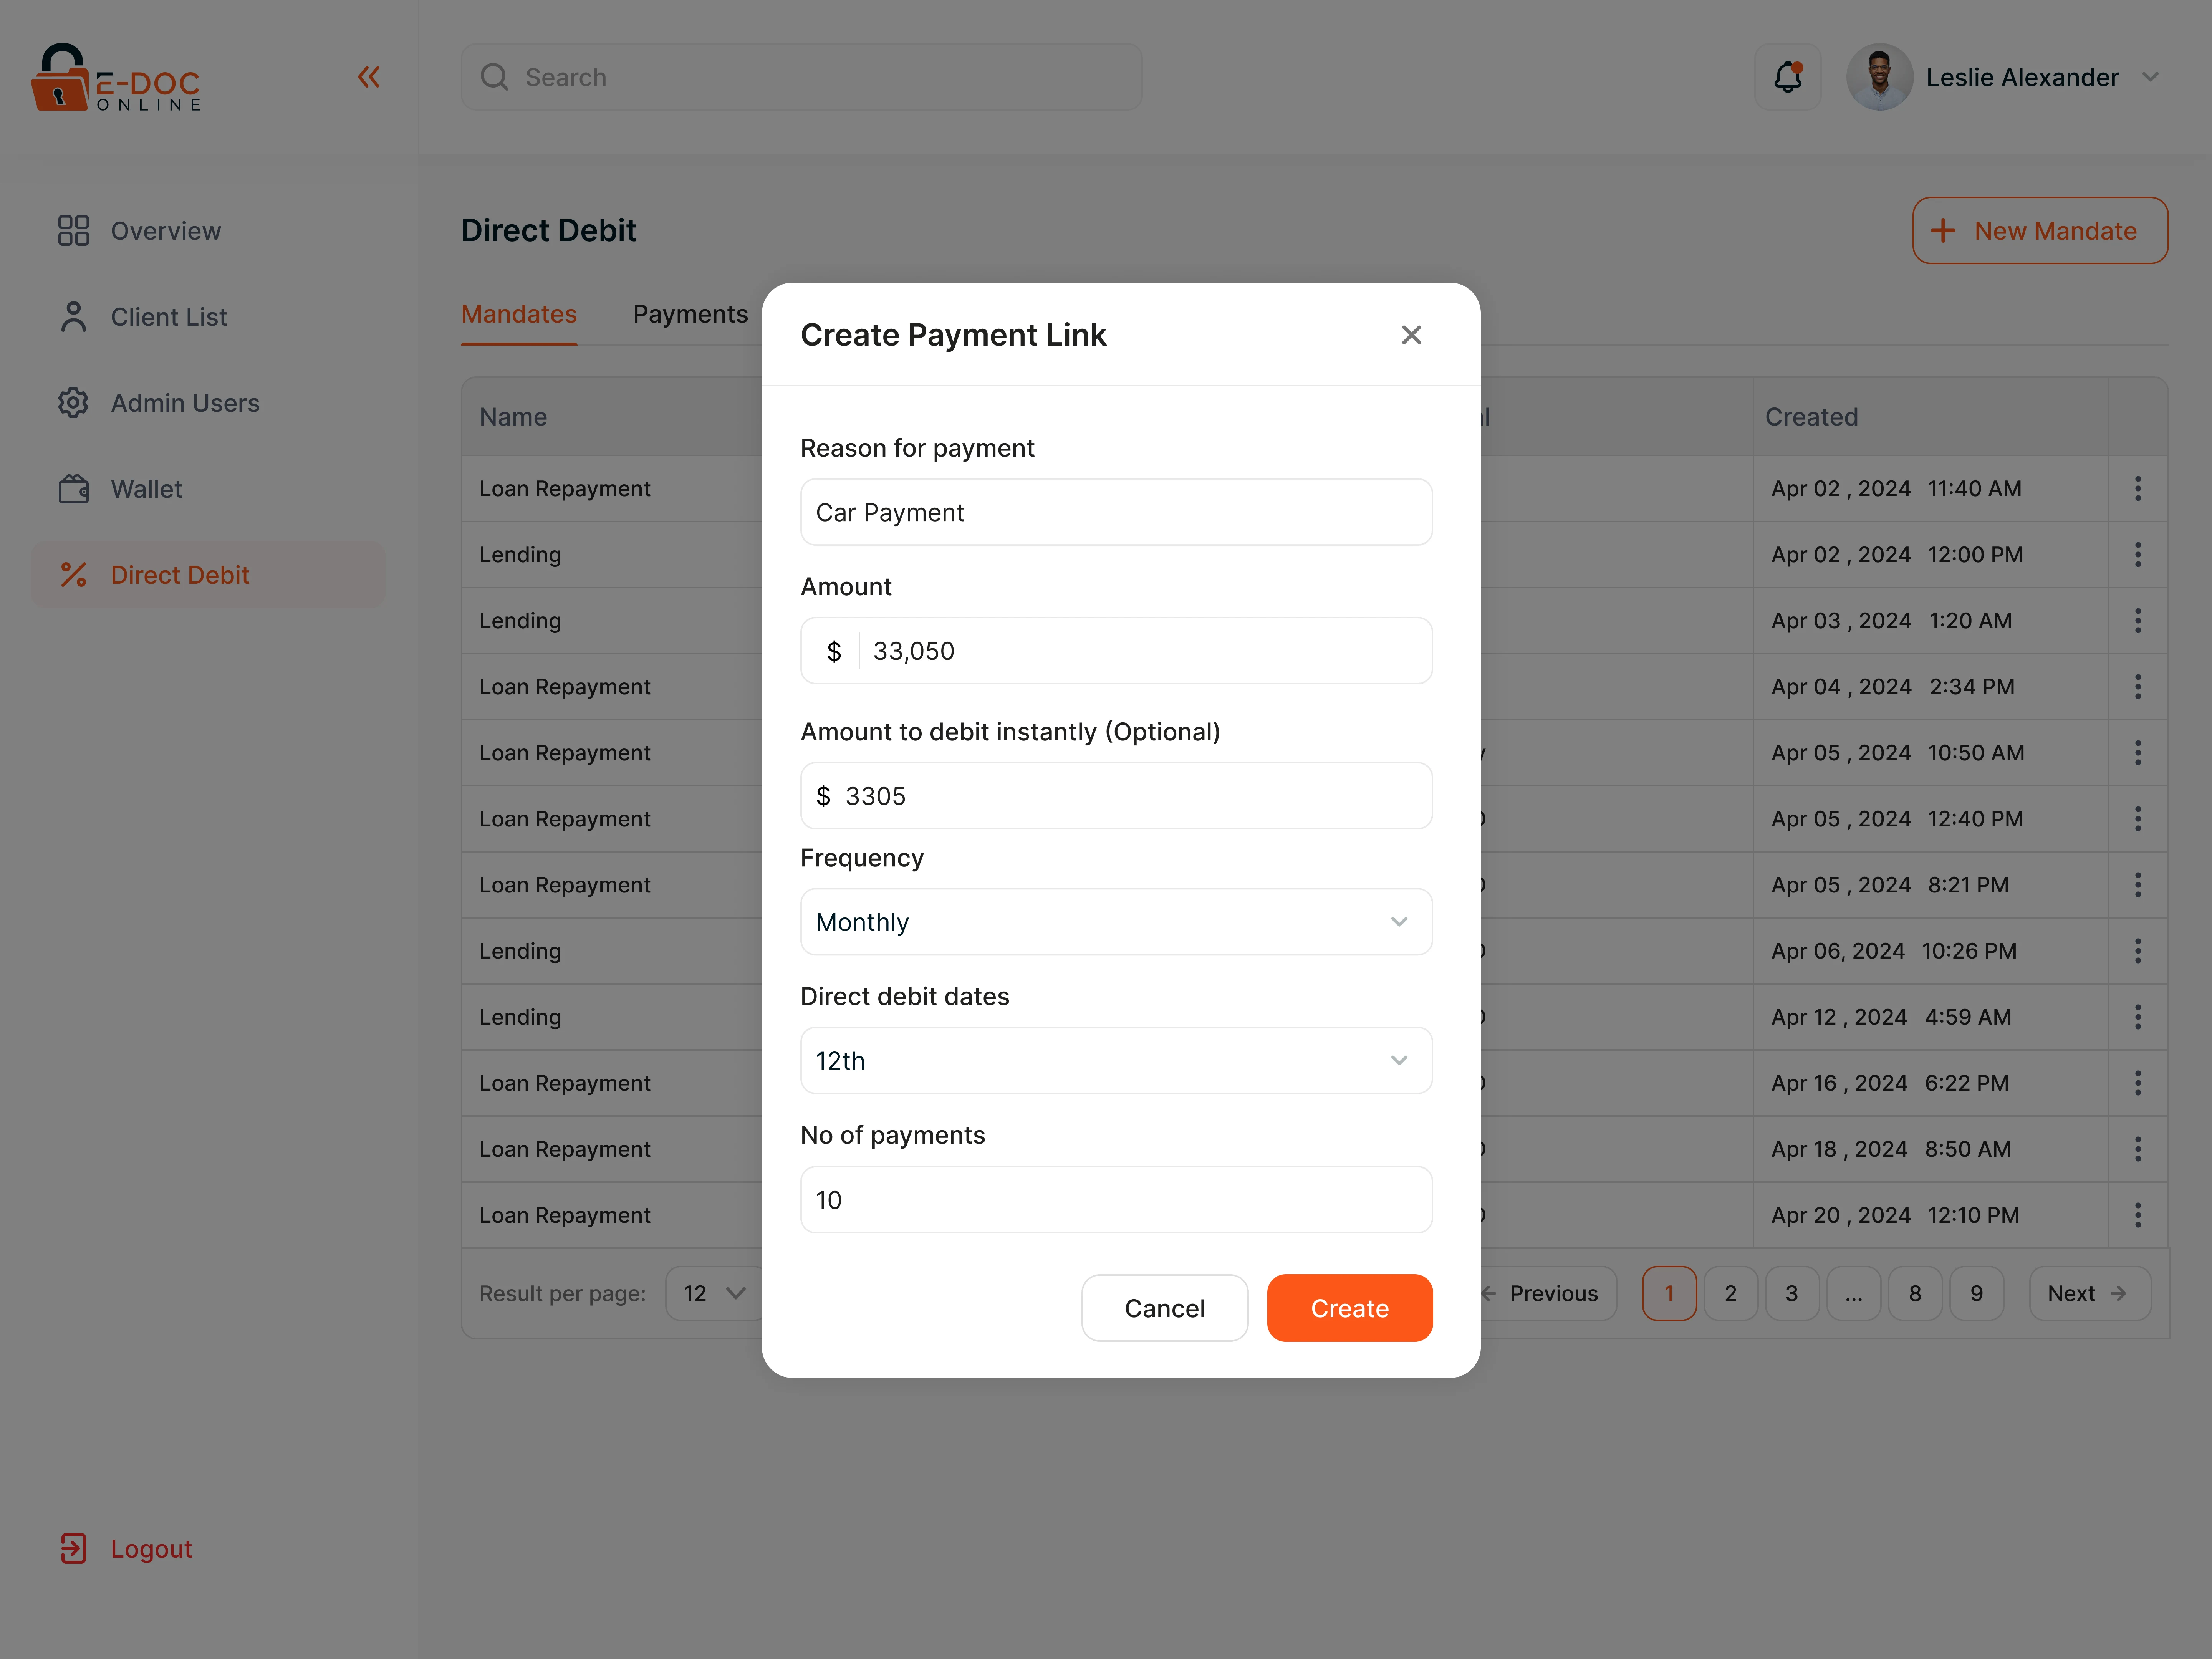Select page 2 in pagination
The height and width of the screenshot is (1659, 2212).
[1731, 1294]
